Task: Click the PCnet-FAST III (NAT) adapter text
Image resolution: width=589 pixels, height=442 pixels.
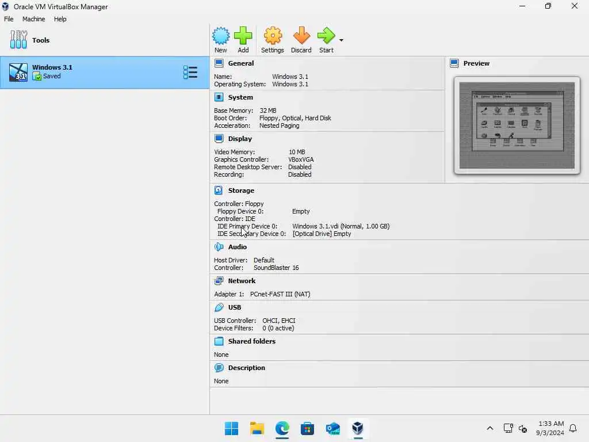Action: (280, 294)
